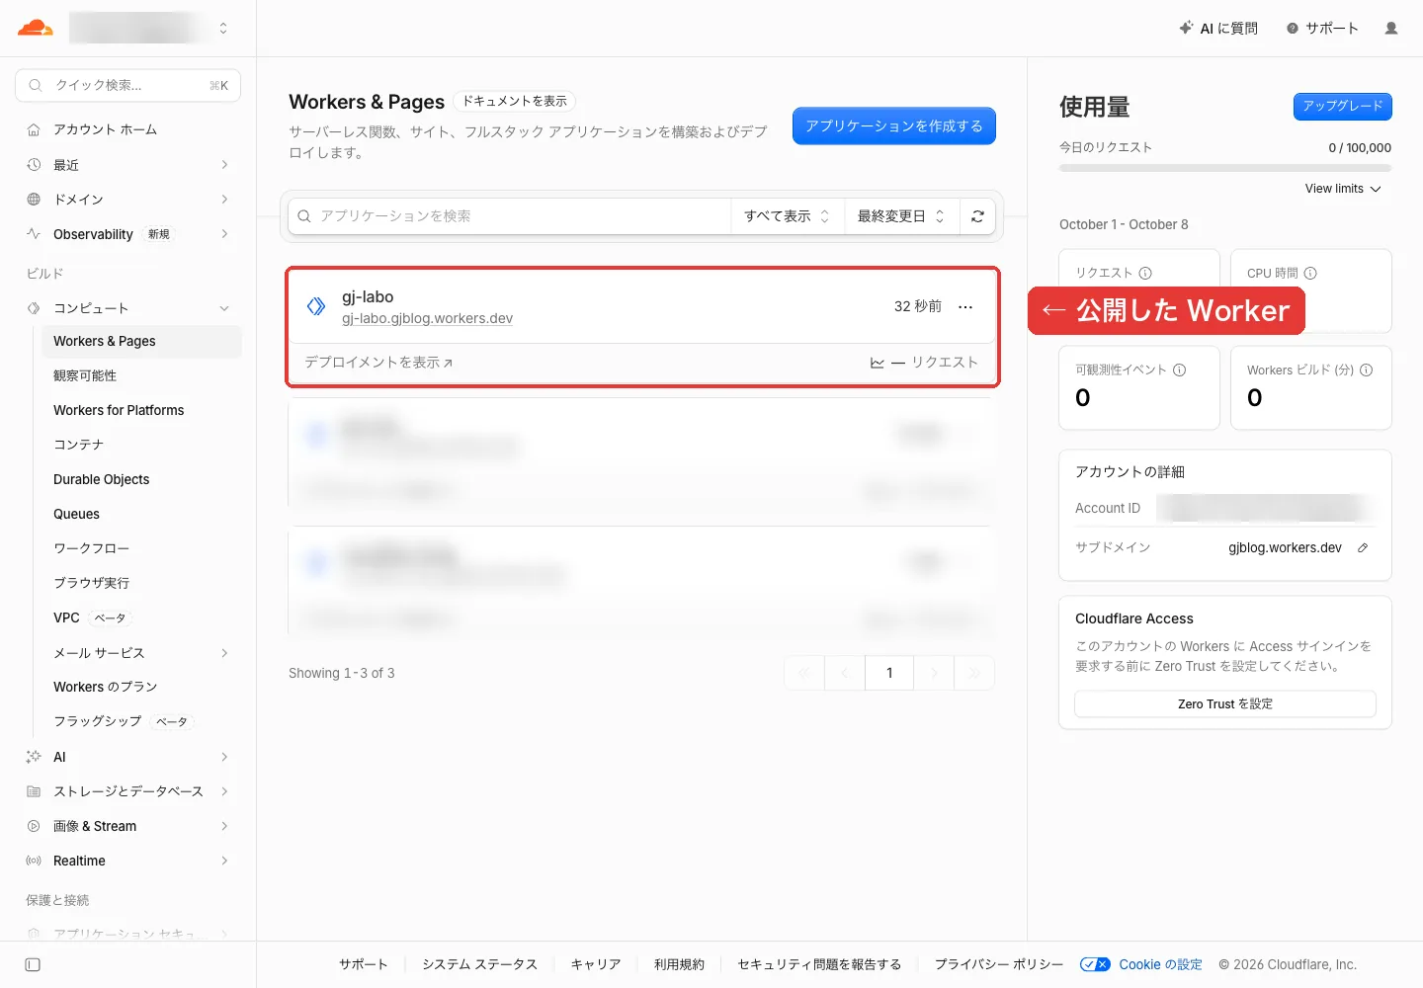Click ドキュメントを表示 link
This screenshot has width=1423, height=988.
click(515, 101)
